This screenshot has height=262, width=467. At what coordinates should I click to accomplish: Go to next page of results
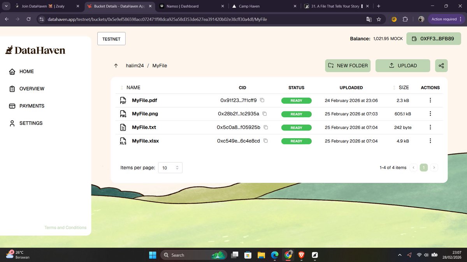[434, 168]
